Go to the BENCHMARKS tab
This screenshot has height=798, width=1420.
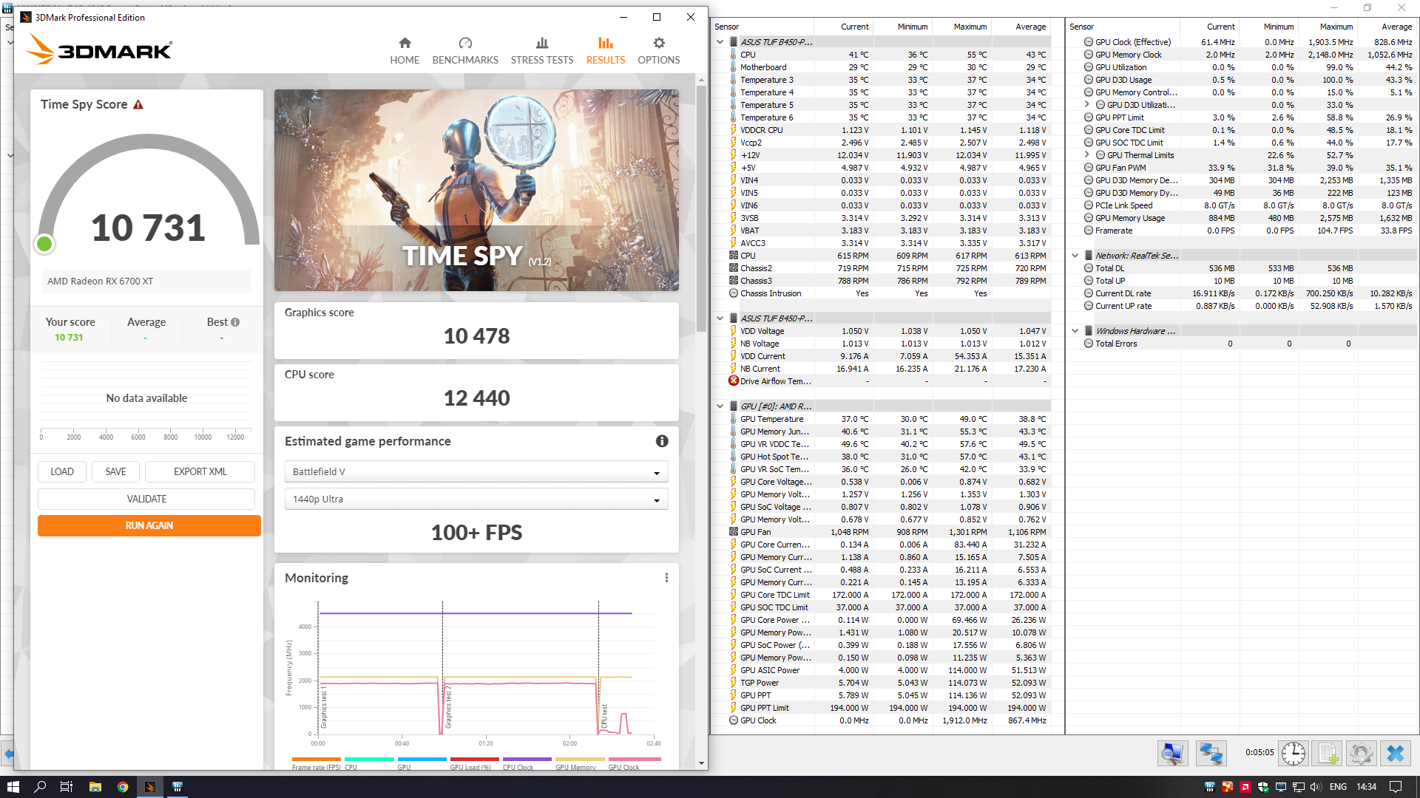click(x=464, y=51)
